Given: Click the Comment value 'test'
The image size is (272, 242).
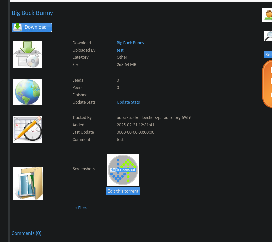Looking at the screenshot, I should click(120, 139).
